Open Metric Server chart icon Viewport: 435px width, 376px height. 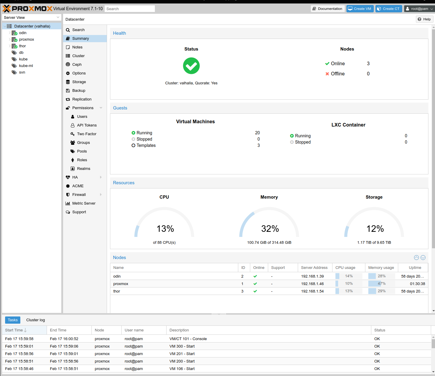coord(68,203)
